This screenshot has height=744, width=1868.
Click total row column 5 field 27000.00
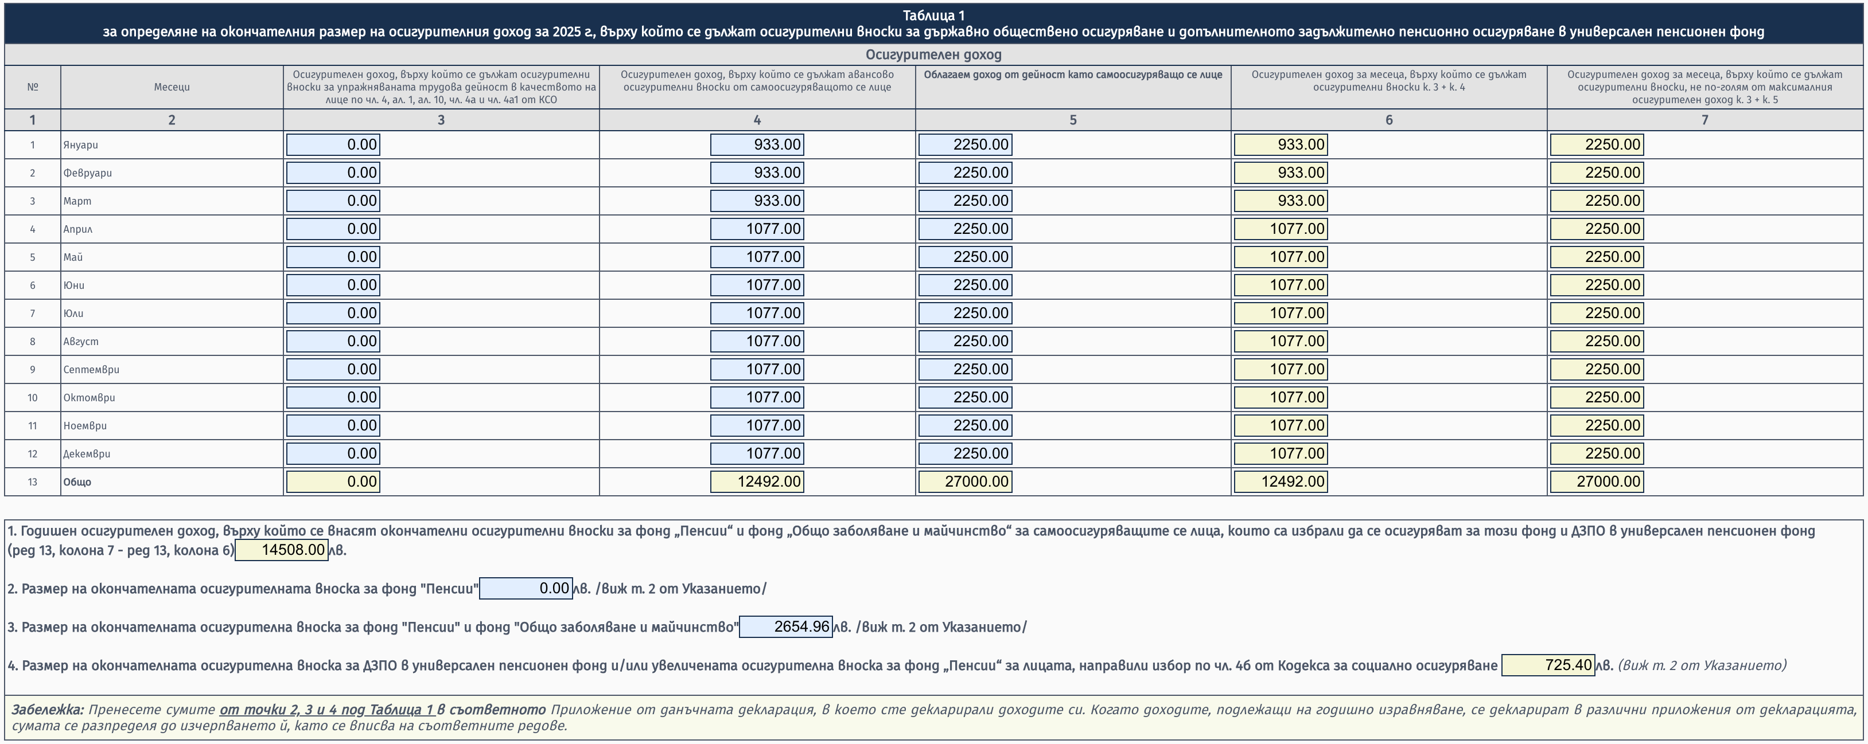pos(964,481)
